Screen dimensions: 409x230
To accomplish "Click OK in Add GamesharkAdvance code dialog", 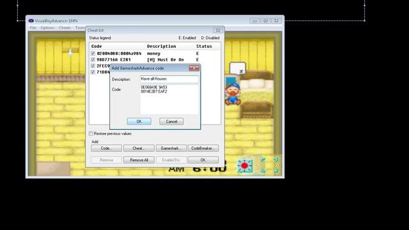I will (139, 121).
